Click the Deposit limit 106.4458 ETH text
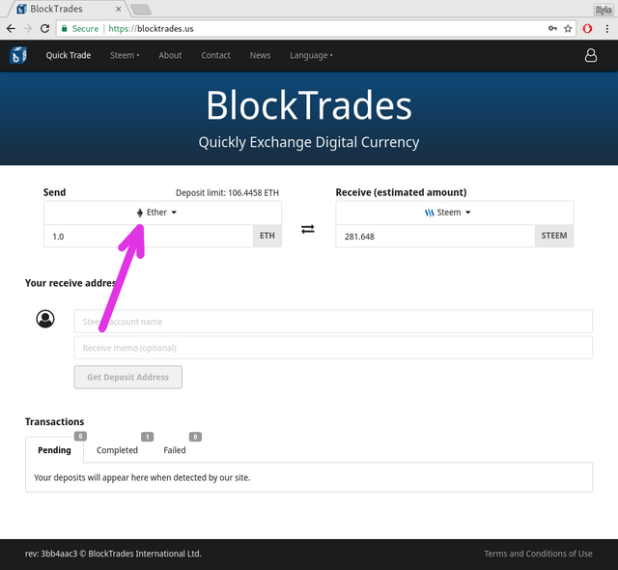This screenshot has width=618, height=570. tap(227, 193)
